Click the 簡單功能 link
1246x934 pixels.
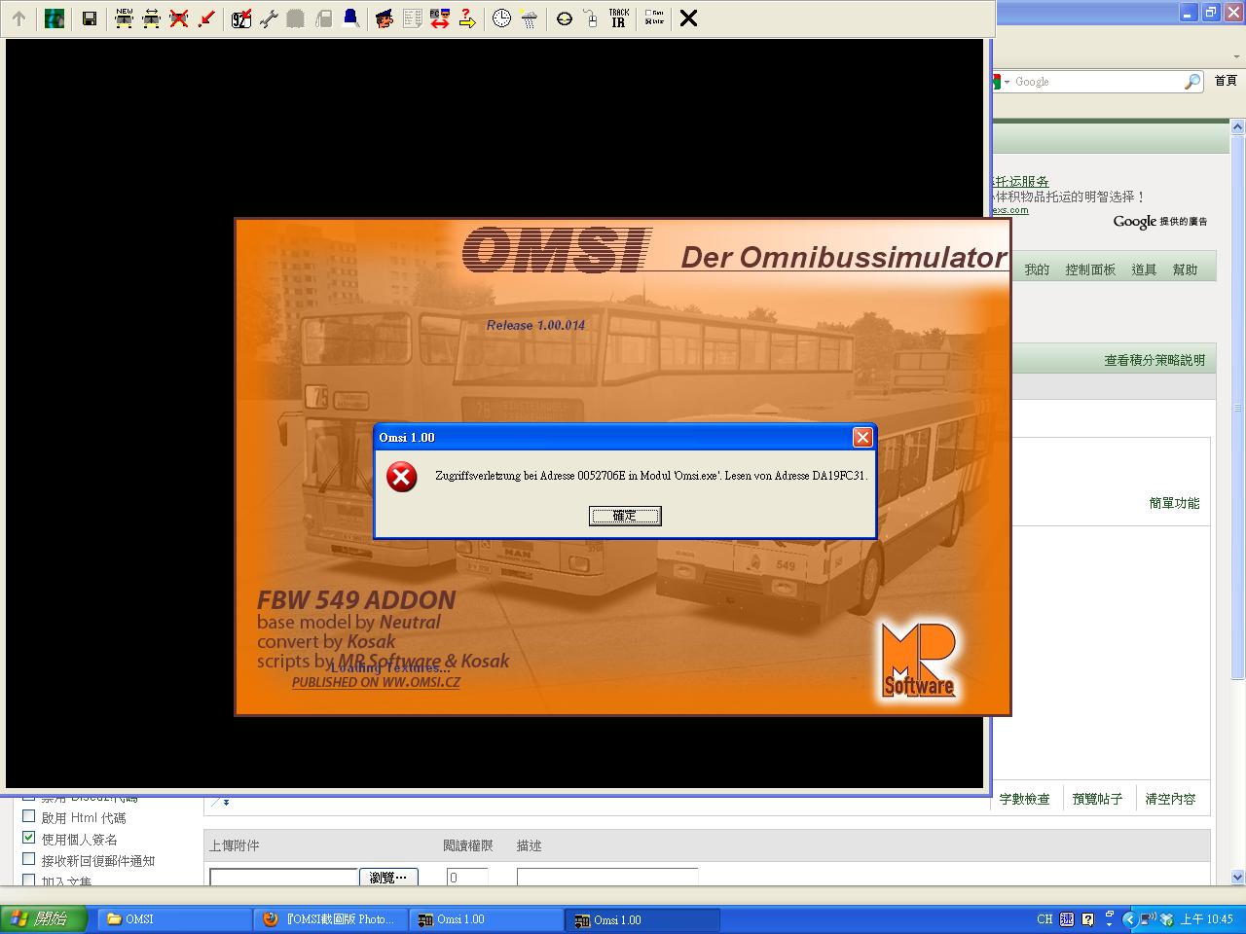(1174, 503)
